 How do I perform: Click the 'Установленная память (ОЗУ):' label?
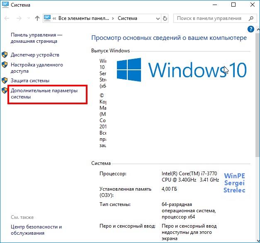(x=125, y=192)
